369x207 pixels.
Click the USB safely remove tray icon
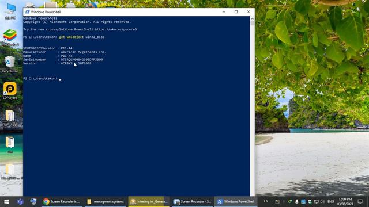pos(296,202)
